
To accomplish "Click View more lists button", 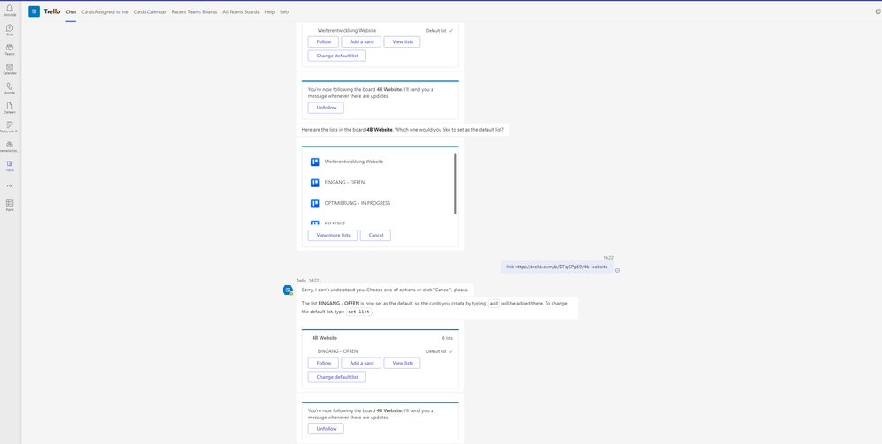I will click(x=333, y=235).
